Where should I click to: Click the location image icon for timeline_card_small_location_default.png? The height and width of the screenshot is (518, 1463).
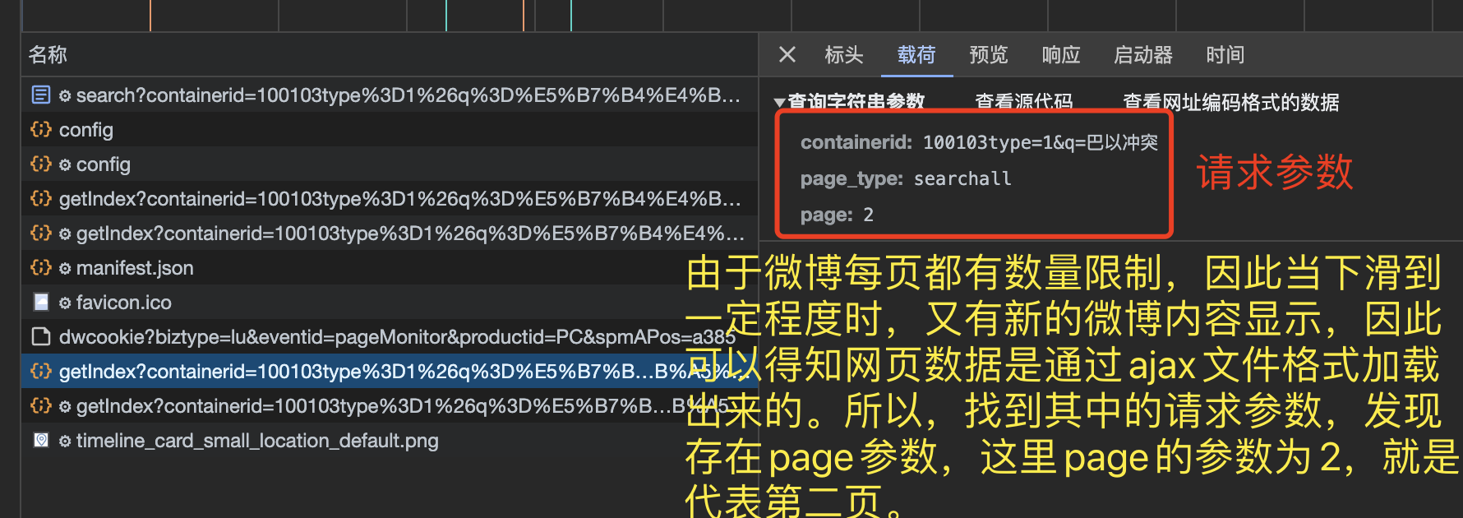click(x=40, y=441)
